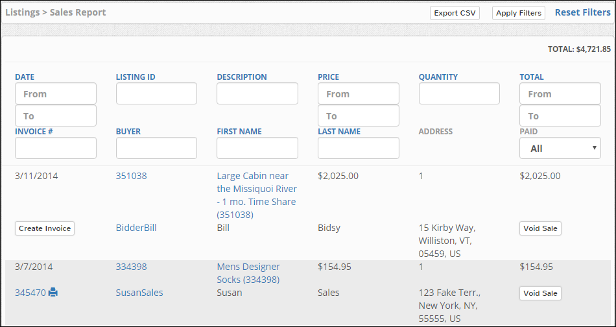Click the Listing ID filter input
This screenshot has height=327, width=616.
[x=156, y=93]
